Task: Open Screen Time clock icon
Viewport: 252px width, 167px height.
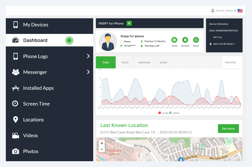Action: (x=15, y=104)
